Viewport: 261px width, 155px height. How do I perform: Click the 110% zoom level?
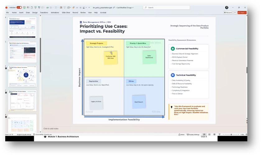pyautogui.click(x=242, y=134)
